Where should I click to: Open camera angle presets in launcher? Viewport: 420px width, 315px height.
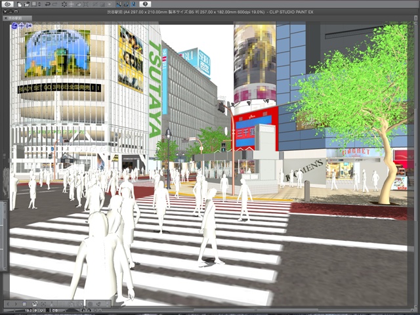click(35, 304)
